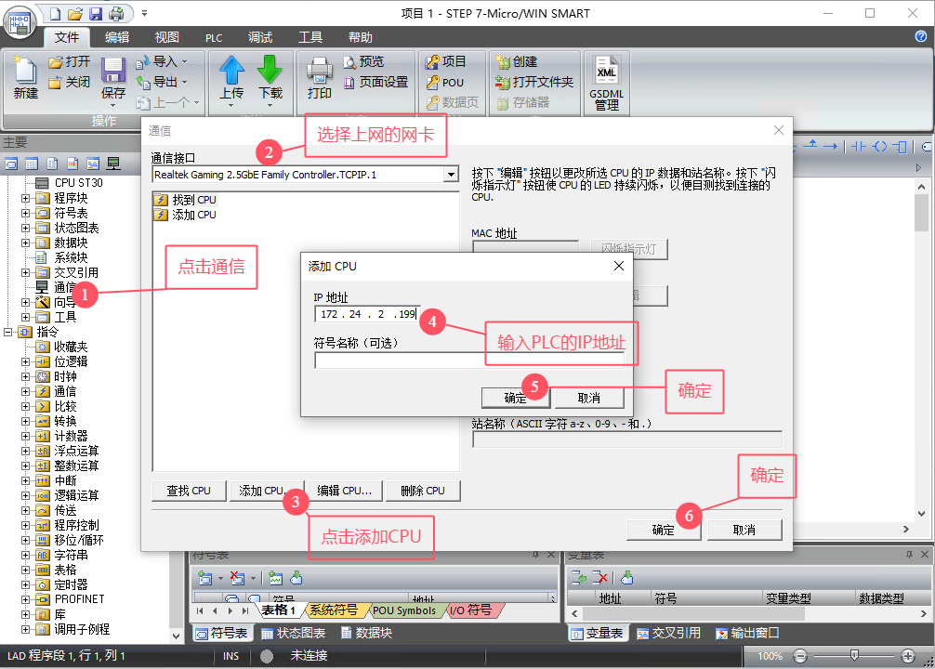Expand the PROFINET instruction node
Image resolution: width=935 pixels, height=669 pixels.
tap(25, 599)
